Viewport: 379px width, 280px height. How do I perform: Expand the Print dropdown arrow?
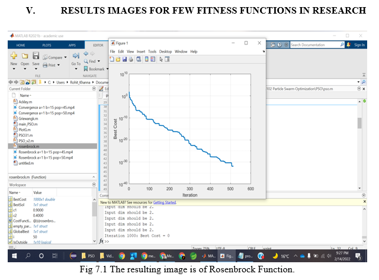pyautogui.click(x=59, y=65)
